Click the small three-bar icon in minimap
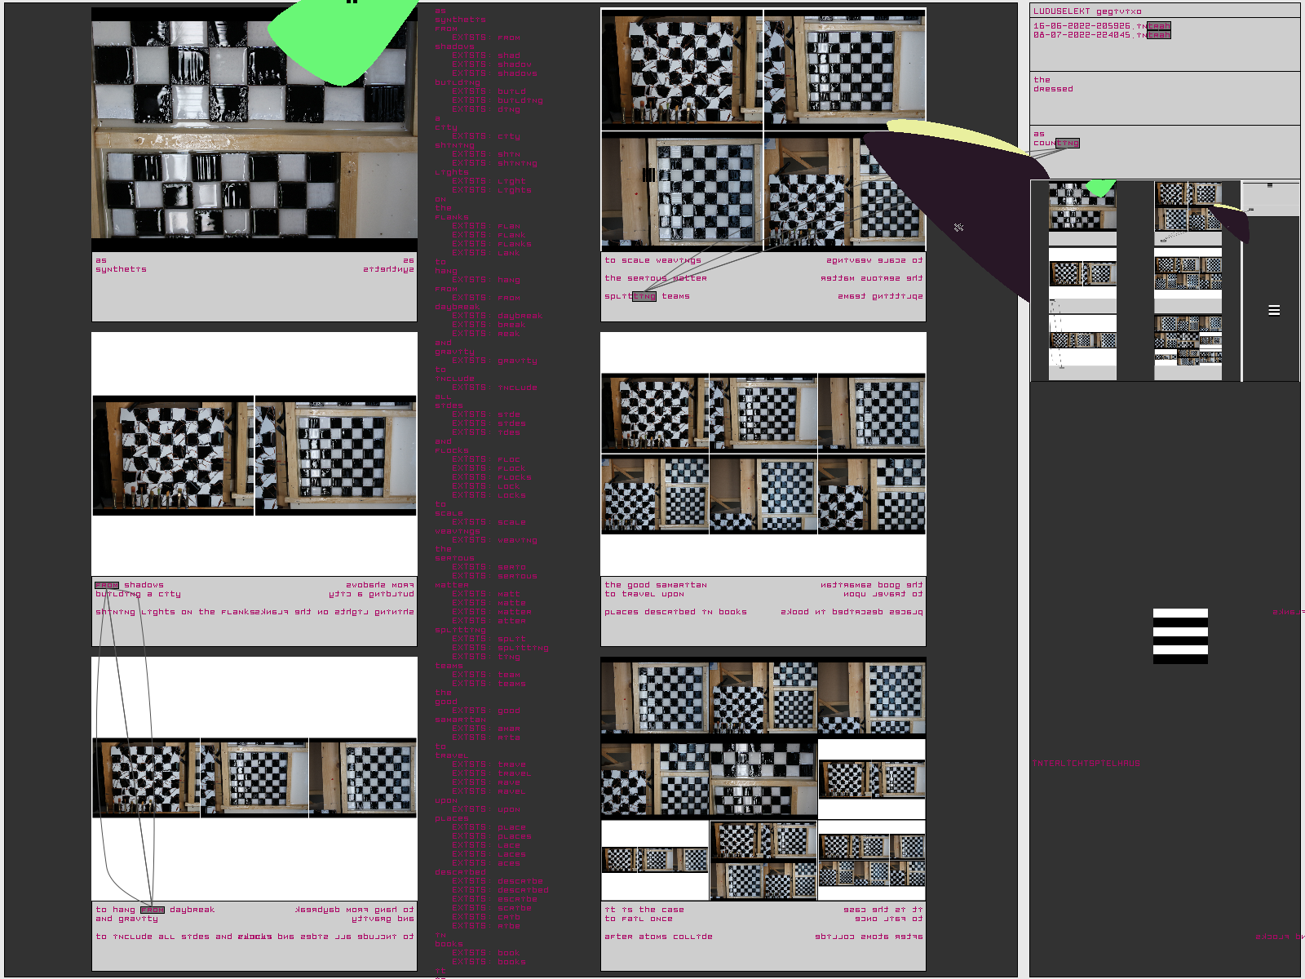 1273,310
